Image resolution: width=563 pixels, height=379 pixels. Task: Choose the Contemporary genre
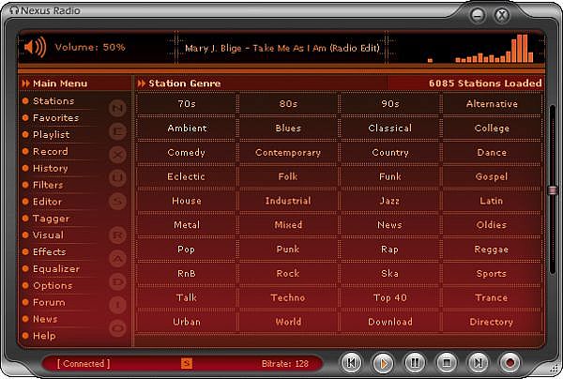288,152
